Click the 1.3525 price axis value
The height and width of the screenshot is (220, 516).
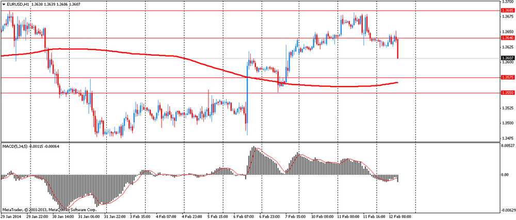(x=507, y=108)
